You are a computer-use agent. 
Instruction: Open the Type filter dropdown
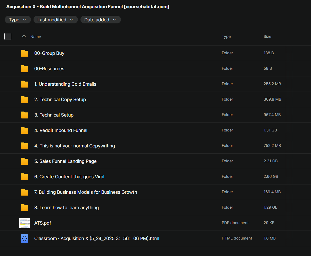(x=18, y=20)
